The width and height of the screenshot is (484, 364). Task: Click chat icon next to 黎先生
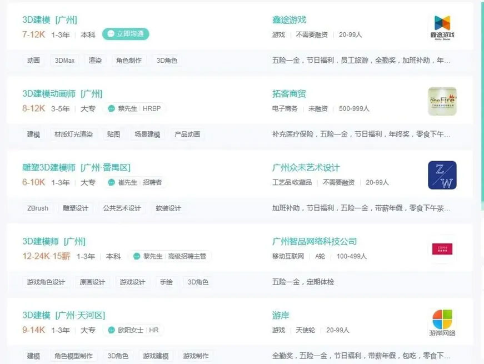click(x=137, y=256)
